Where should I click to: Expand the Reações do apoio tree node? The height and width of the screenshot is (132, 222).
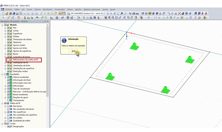point(5,98)
